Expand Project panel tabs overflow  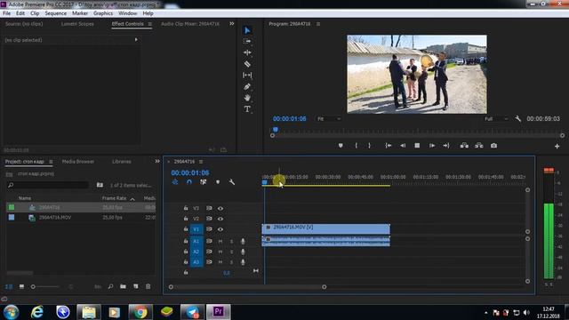point(157,162)
